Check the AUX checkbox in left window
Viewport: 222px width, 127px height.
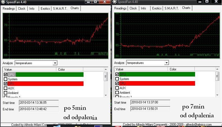coord(5,88)
